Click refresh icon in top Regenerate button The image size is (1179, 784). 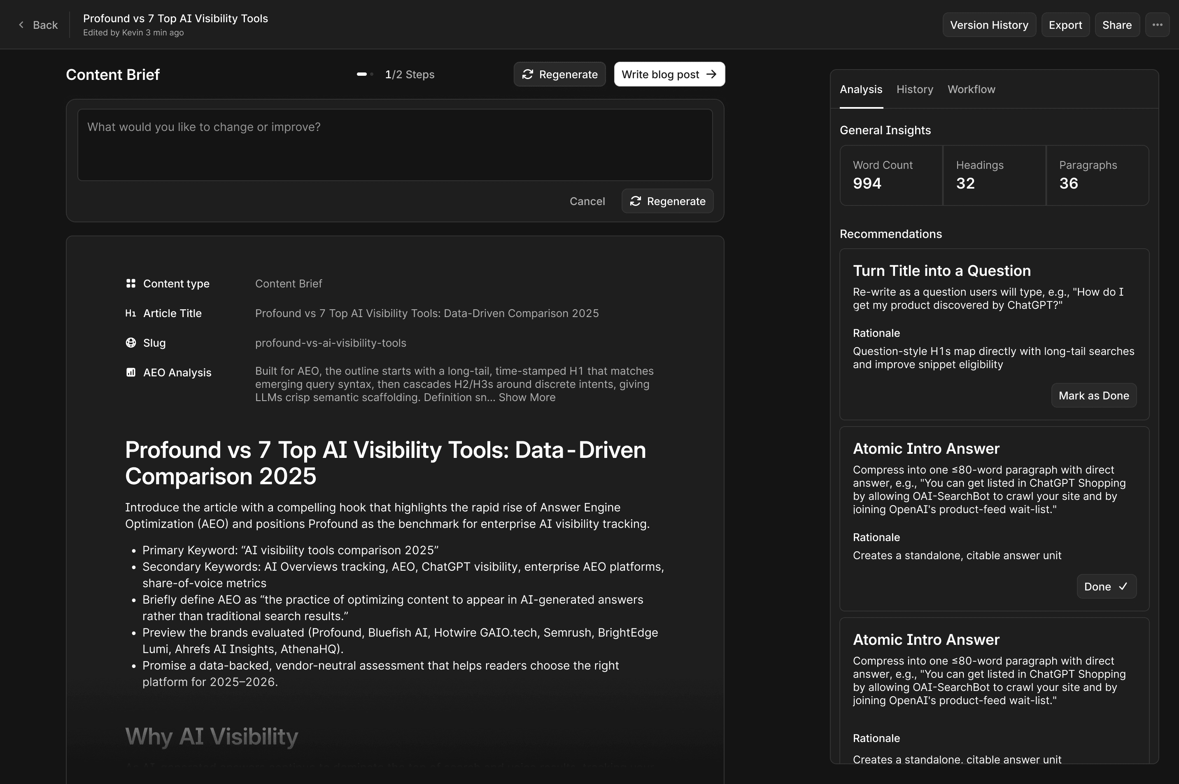[x=527, y=75]
